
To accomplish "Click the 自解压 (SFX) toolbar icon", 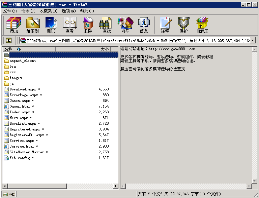I will click(202, 25).
